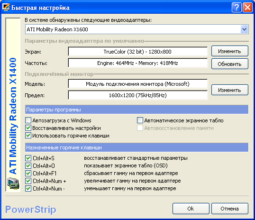
Task: Enable Автозагрузка с Windows checkbox
Action: tap(28, 120)
